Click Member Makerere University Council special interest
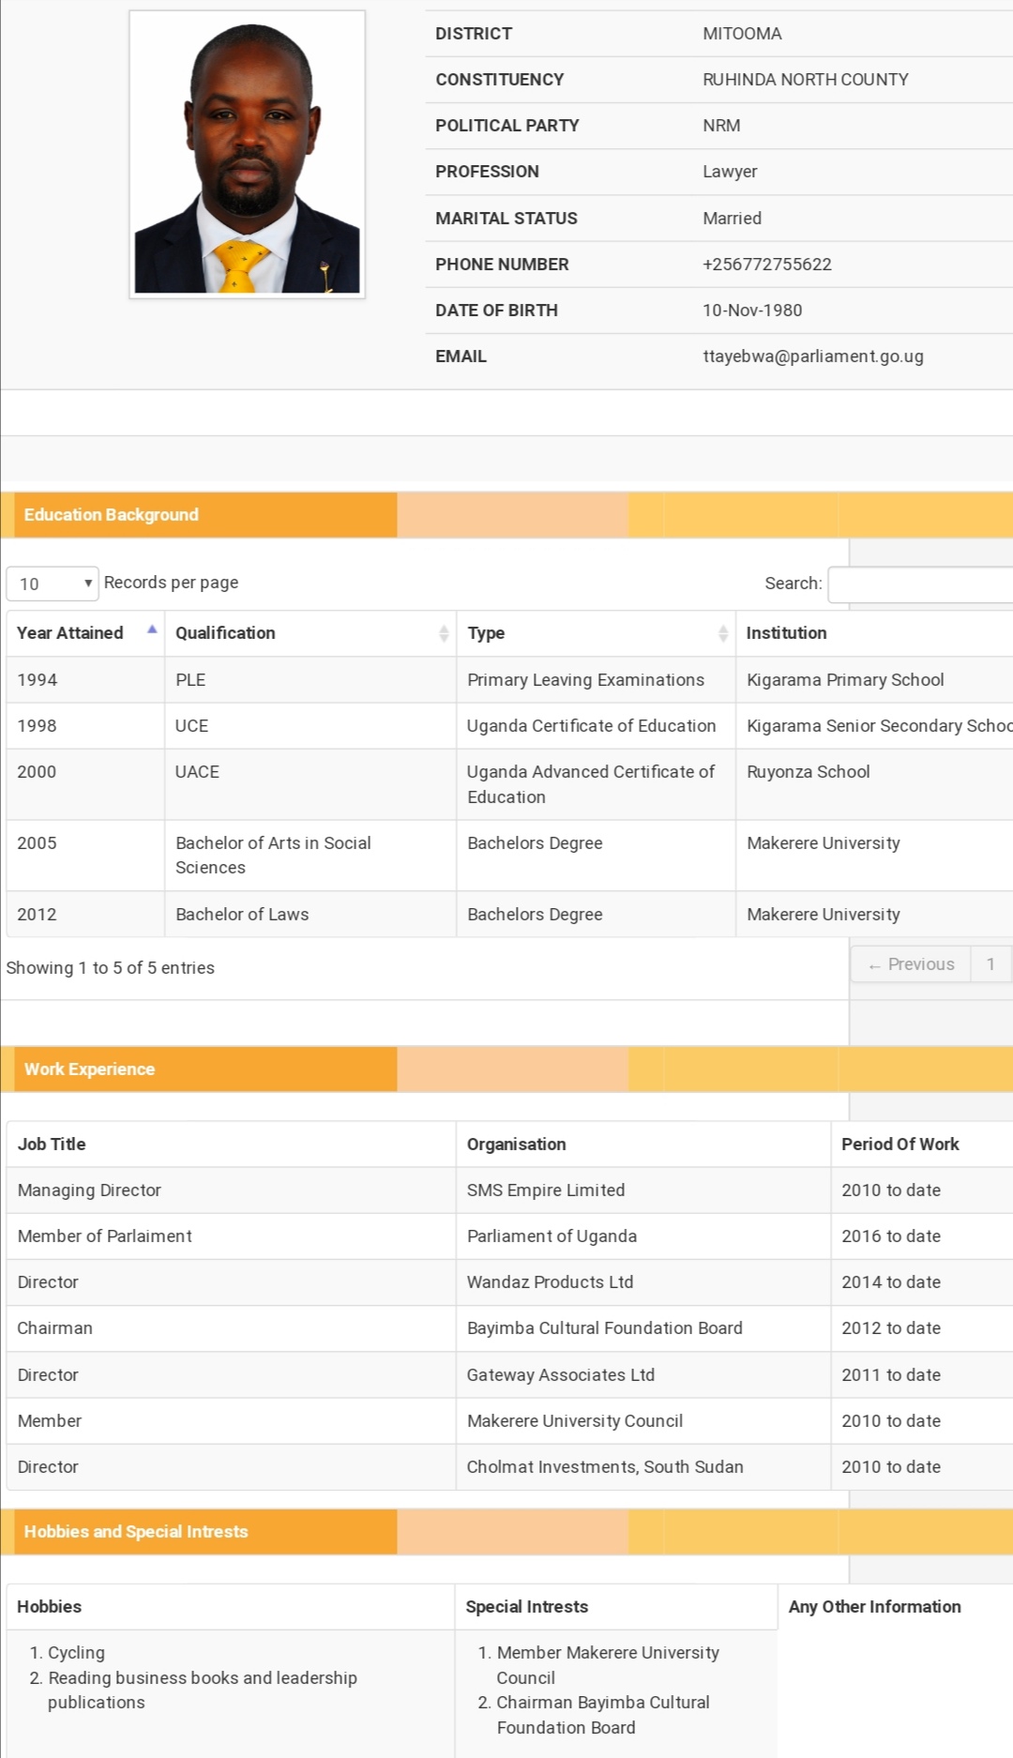The height and width of the screenshot is (1758, 1013). tap(608, 1665)
